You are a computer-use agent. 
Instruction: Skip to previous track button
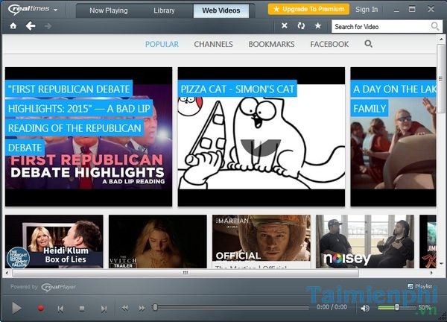point(60,309)
